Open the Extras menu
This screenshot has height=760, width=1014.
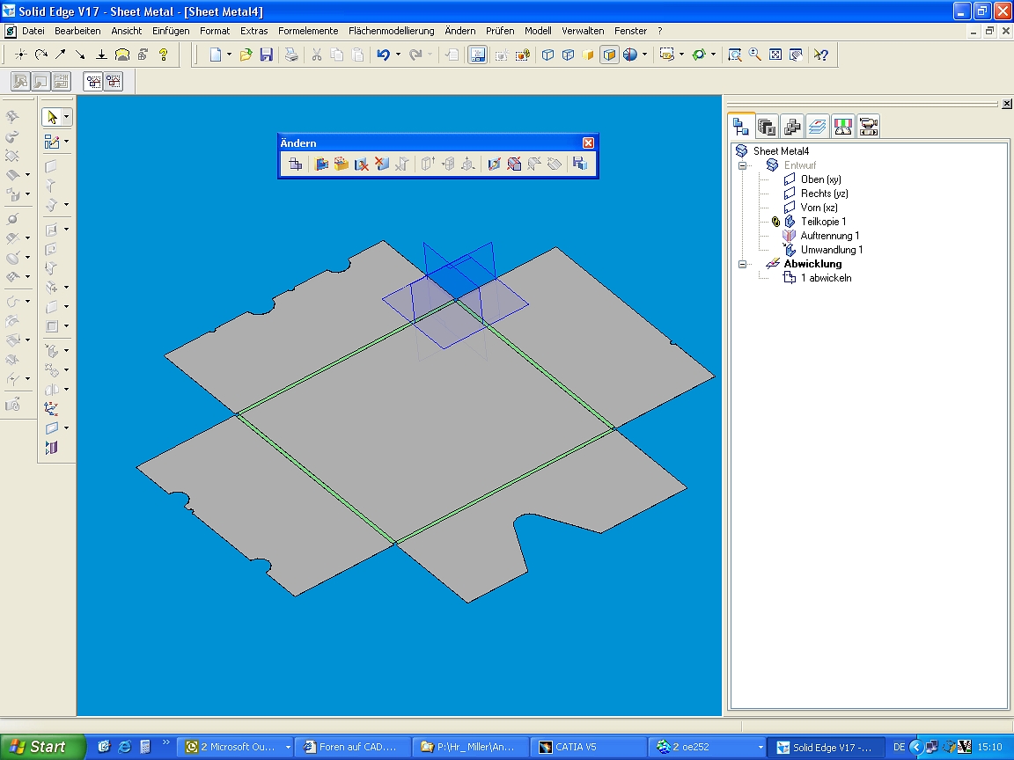tap(253, 31)
